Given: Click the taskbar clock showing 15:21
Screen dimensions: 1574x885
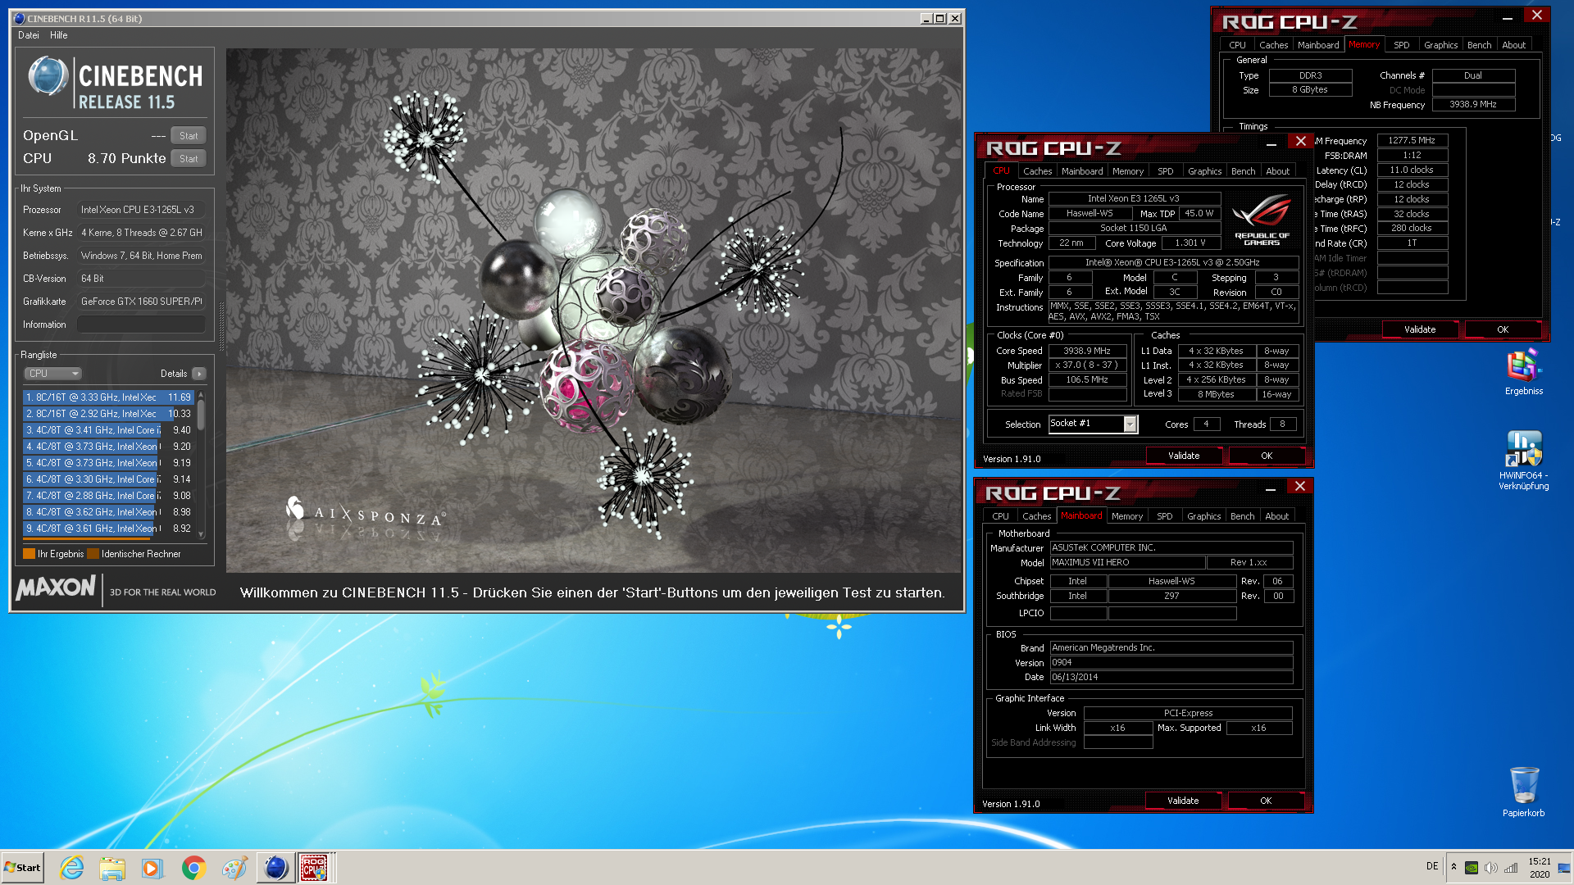Looking at the screenshot, I should (x=1539, y=868).
